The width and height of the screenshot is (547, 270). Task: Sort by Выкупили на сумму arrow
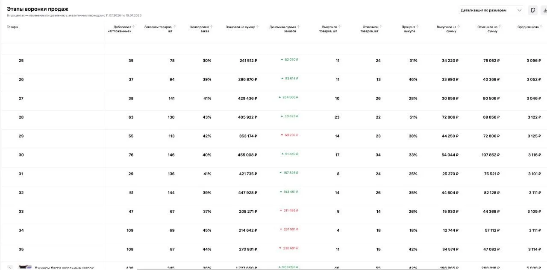click(x=459, y=27)
